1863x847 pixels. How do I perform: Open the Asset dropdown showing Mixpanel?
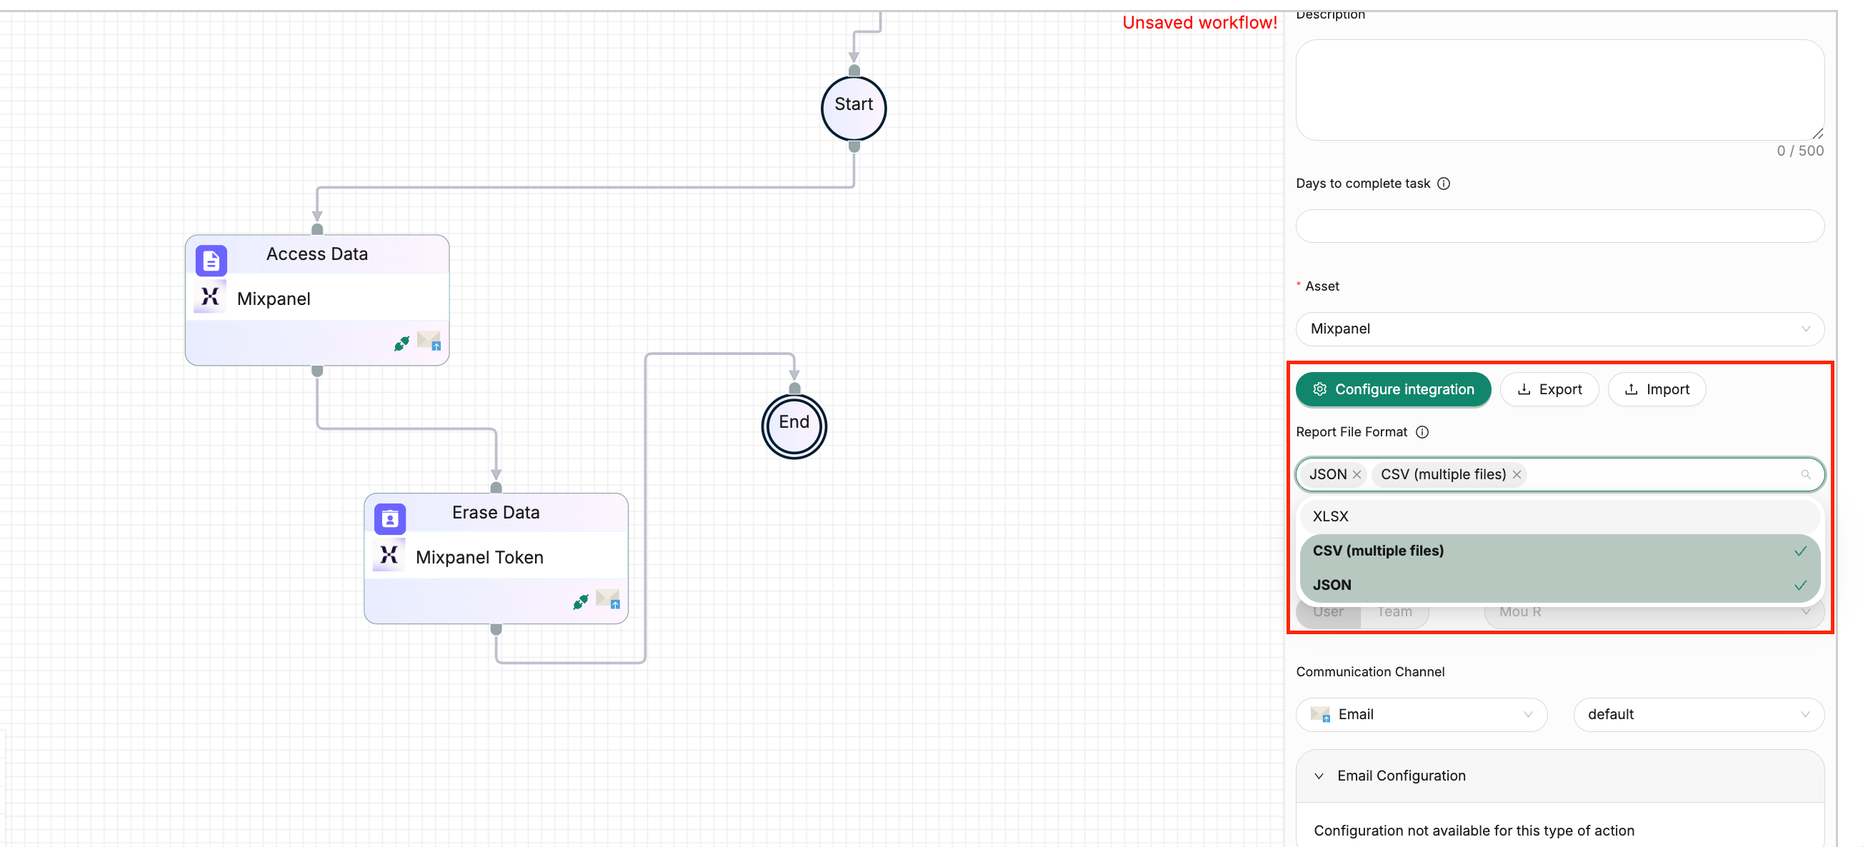tap(1559, 329)
